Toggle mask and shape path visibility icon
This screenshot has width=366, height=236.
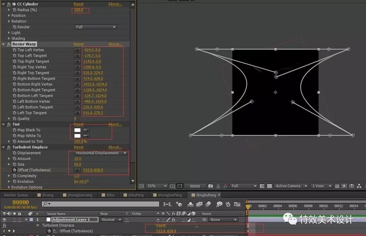tap(180, 186)
